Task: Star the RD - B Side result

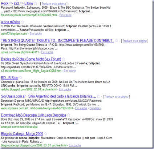Action: (21, 78)
